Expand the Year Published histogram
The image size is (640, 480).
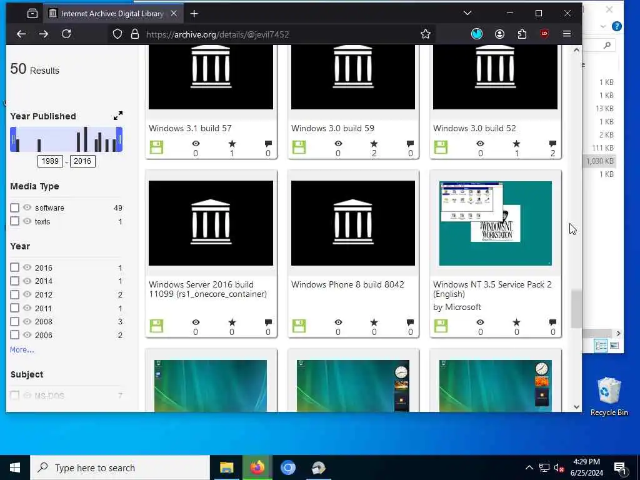coord(118,116)
